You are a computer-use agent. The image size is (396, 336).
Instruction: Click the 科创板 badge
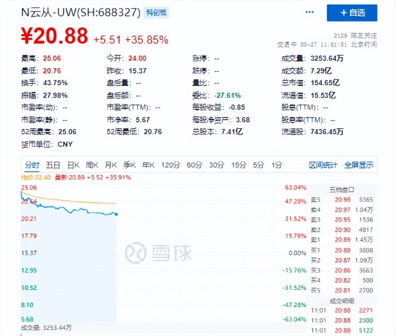(x=156, y=13)
